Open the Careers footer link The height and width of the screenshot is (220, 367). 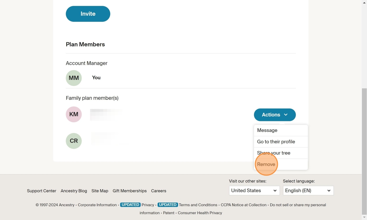(x=159, y=191)
